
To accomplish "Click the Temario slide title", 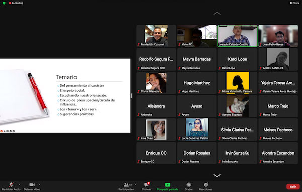I will coord(66,77).
